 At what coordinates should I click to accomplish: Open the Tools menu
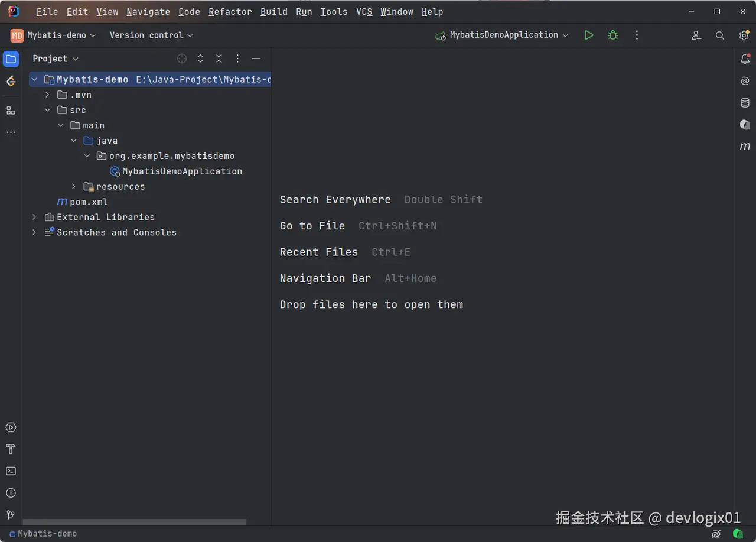click(334, 12)
